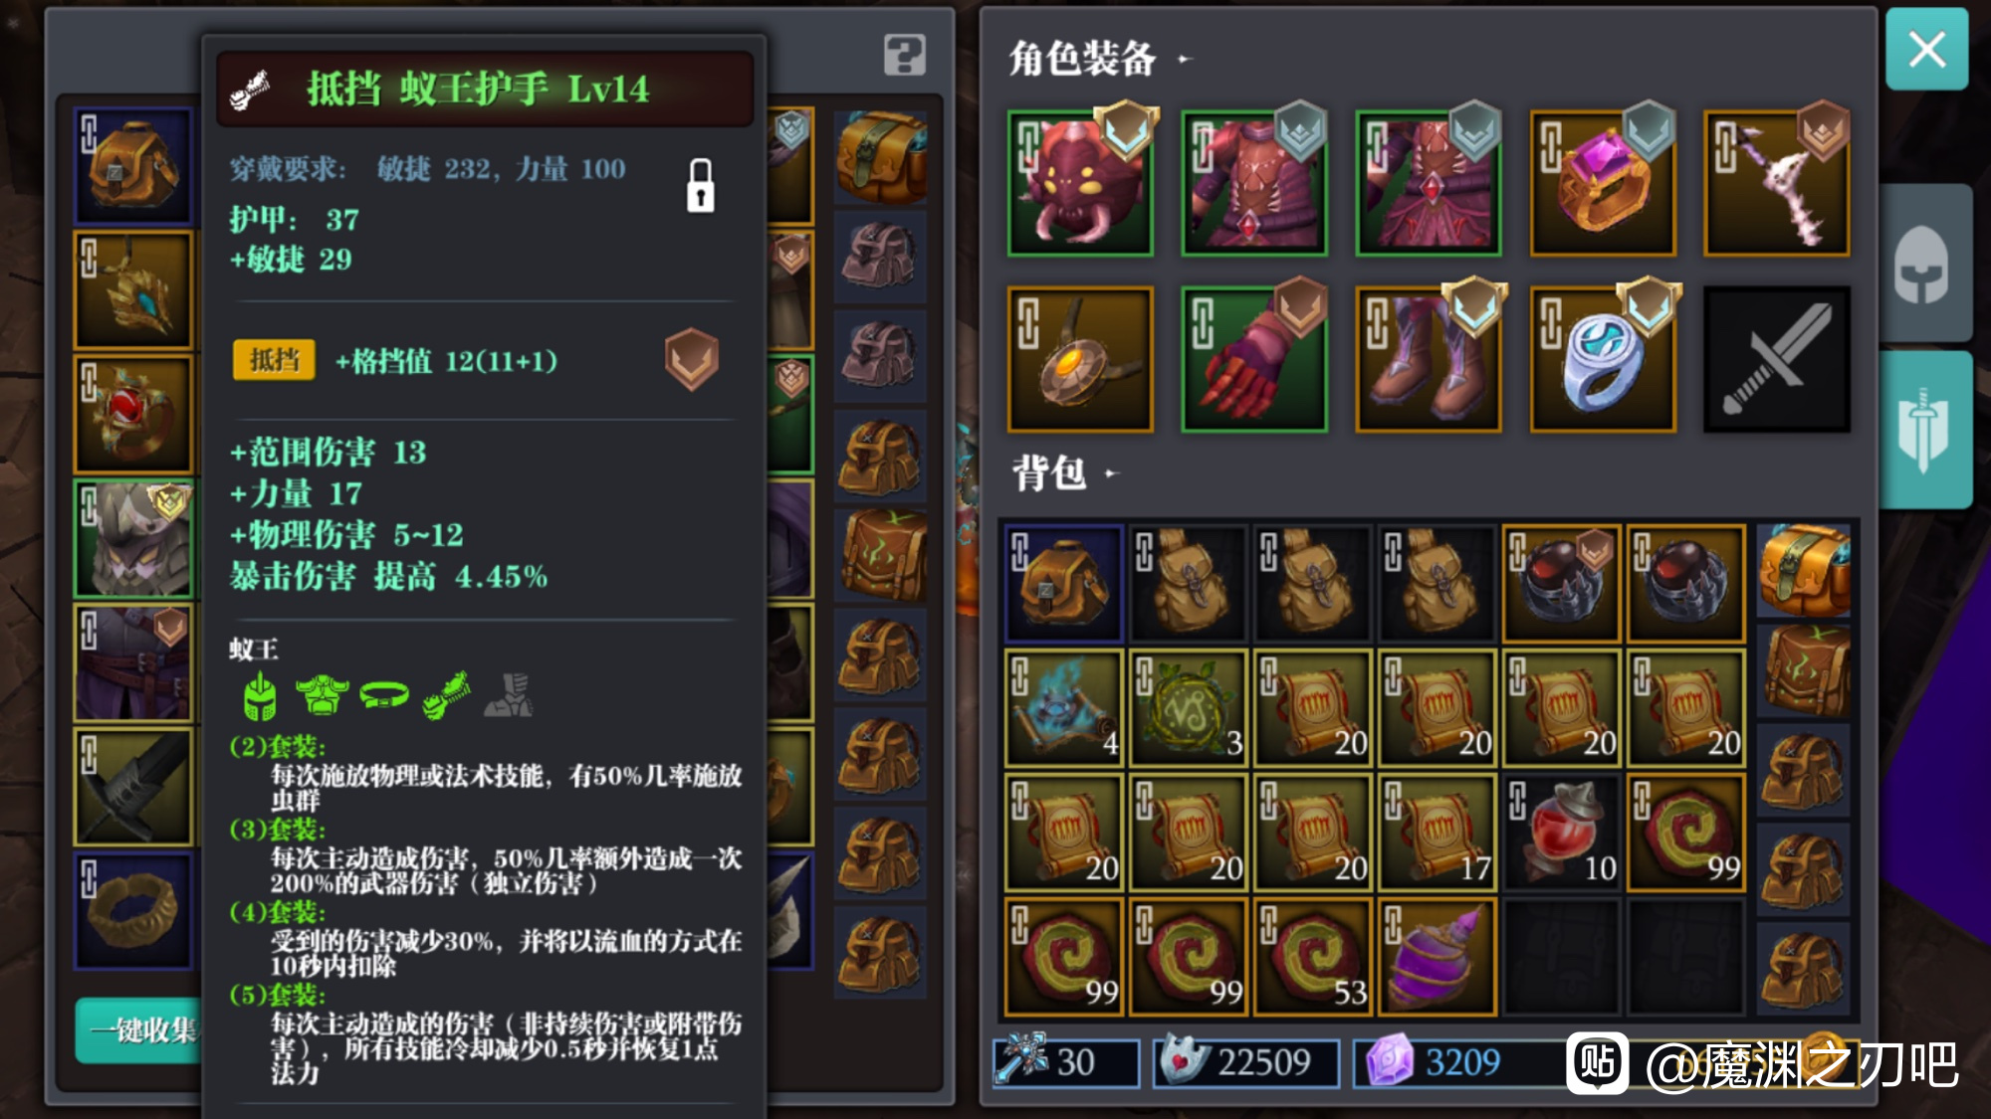1991x1119 pixels.
Task: Click the block shield badge in tooltip
Action: [x=692, y=359]
